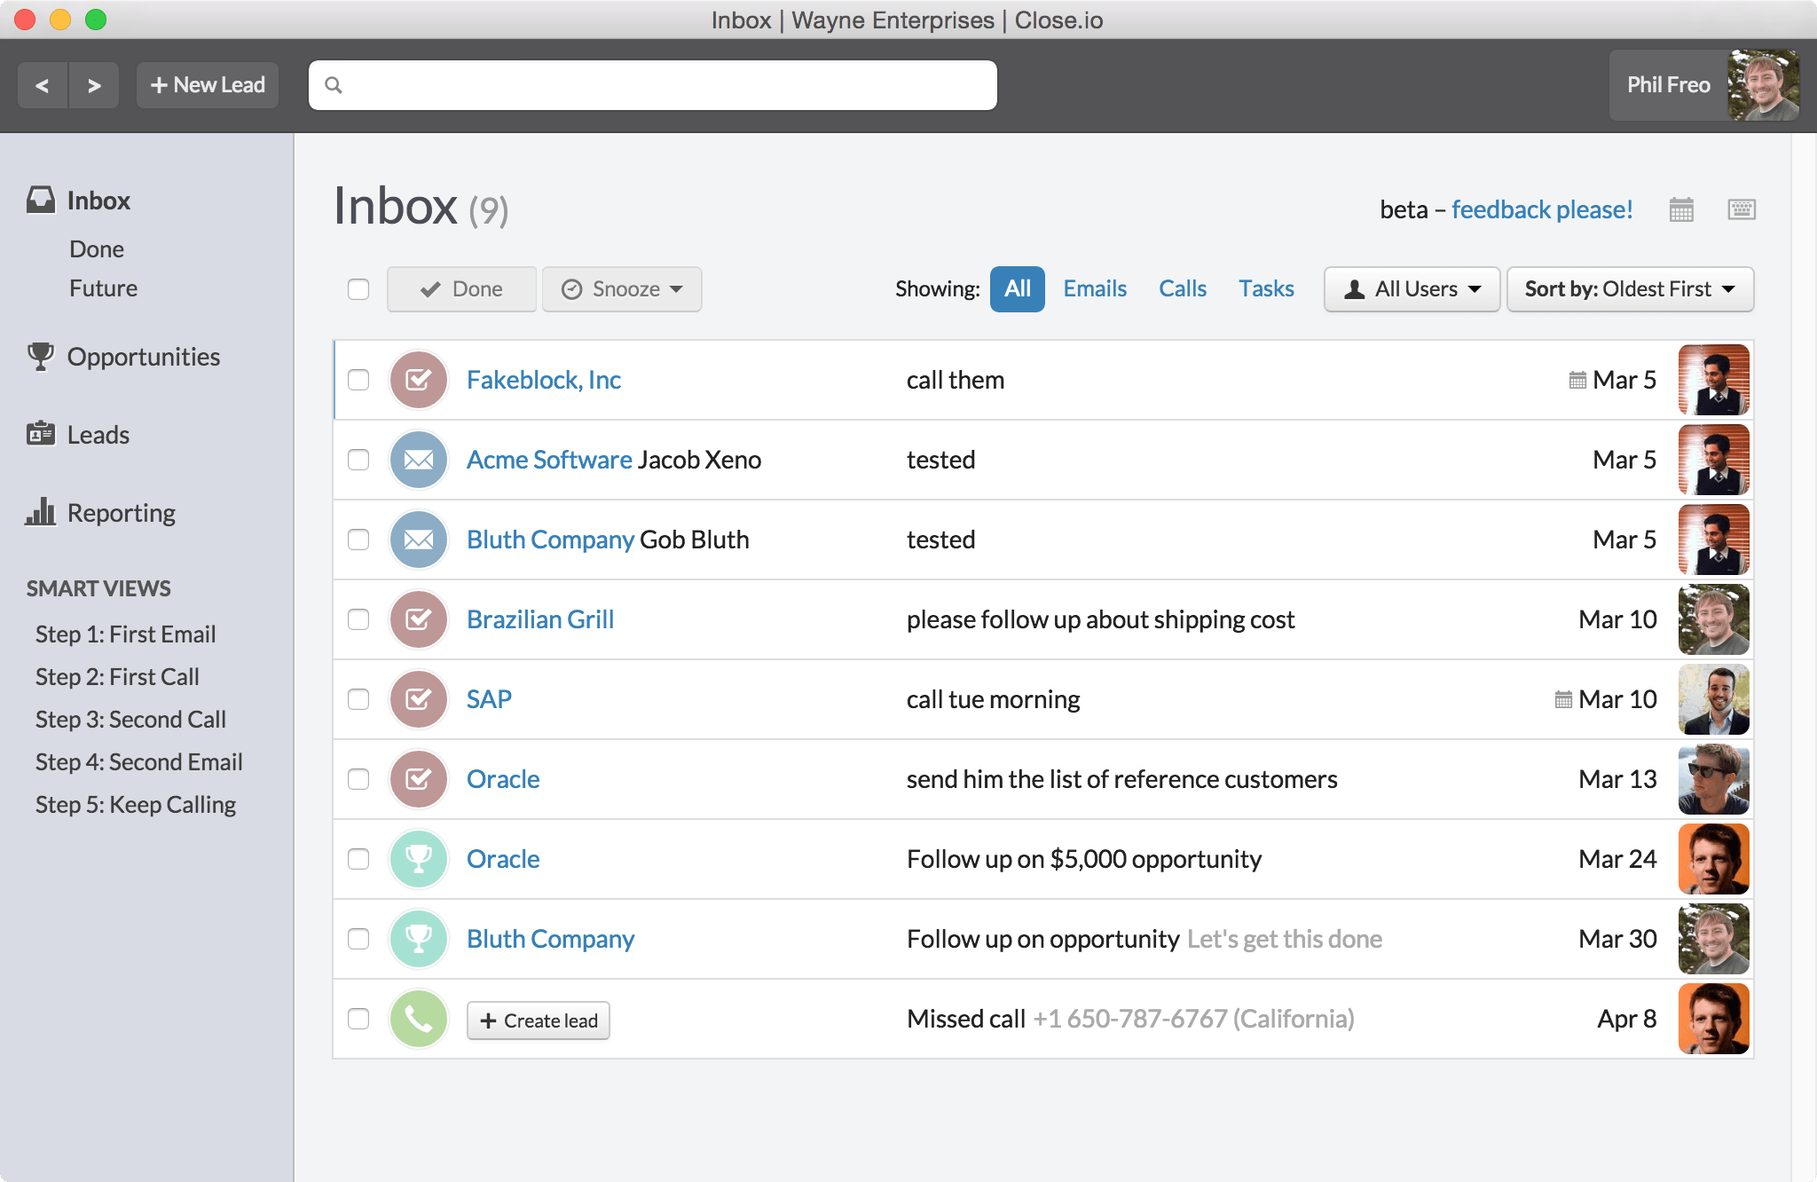1817x1182 pixels.
Task: Select the Calls filter tab
Action: (1183, 288)
